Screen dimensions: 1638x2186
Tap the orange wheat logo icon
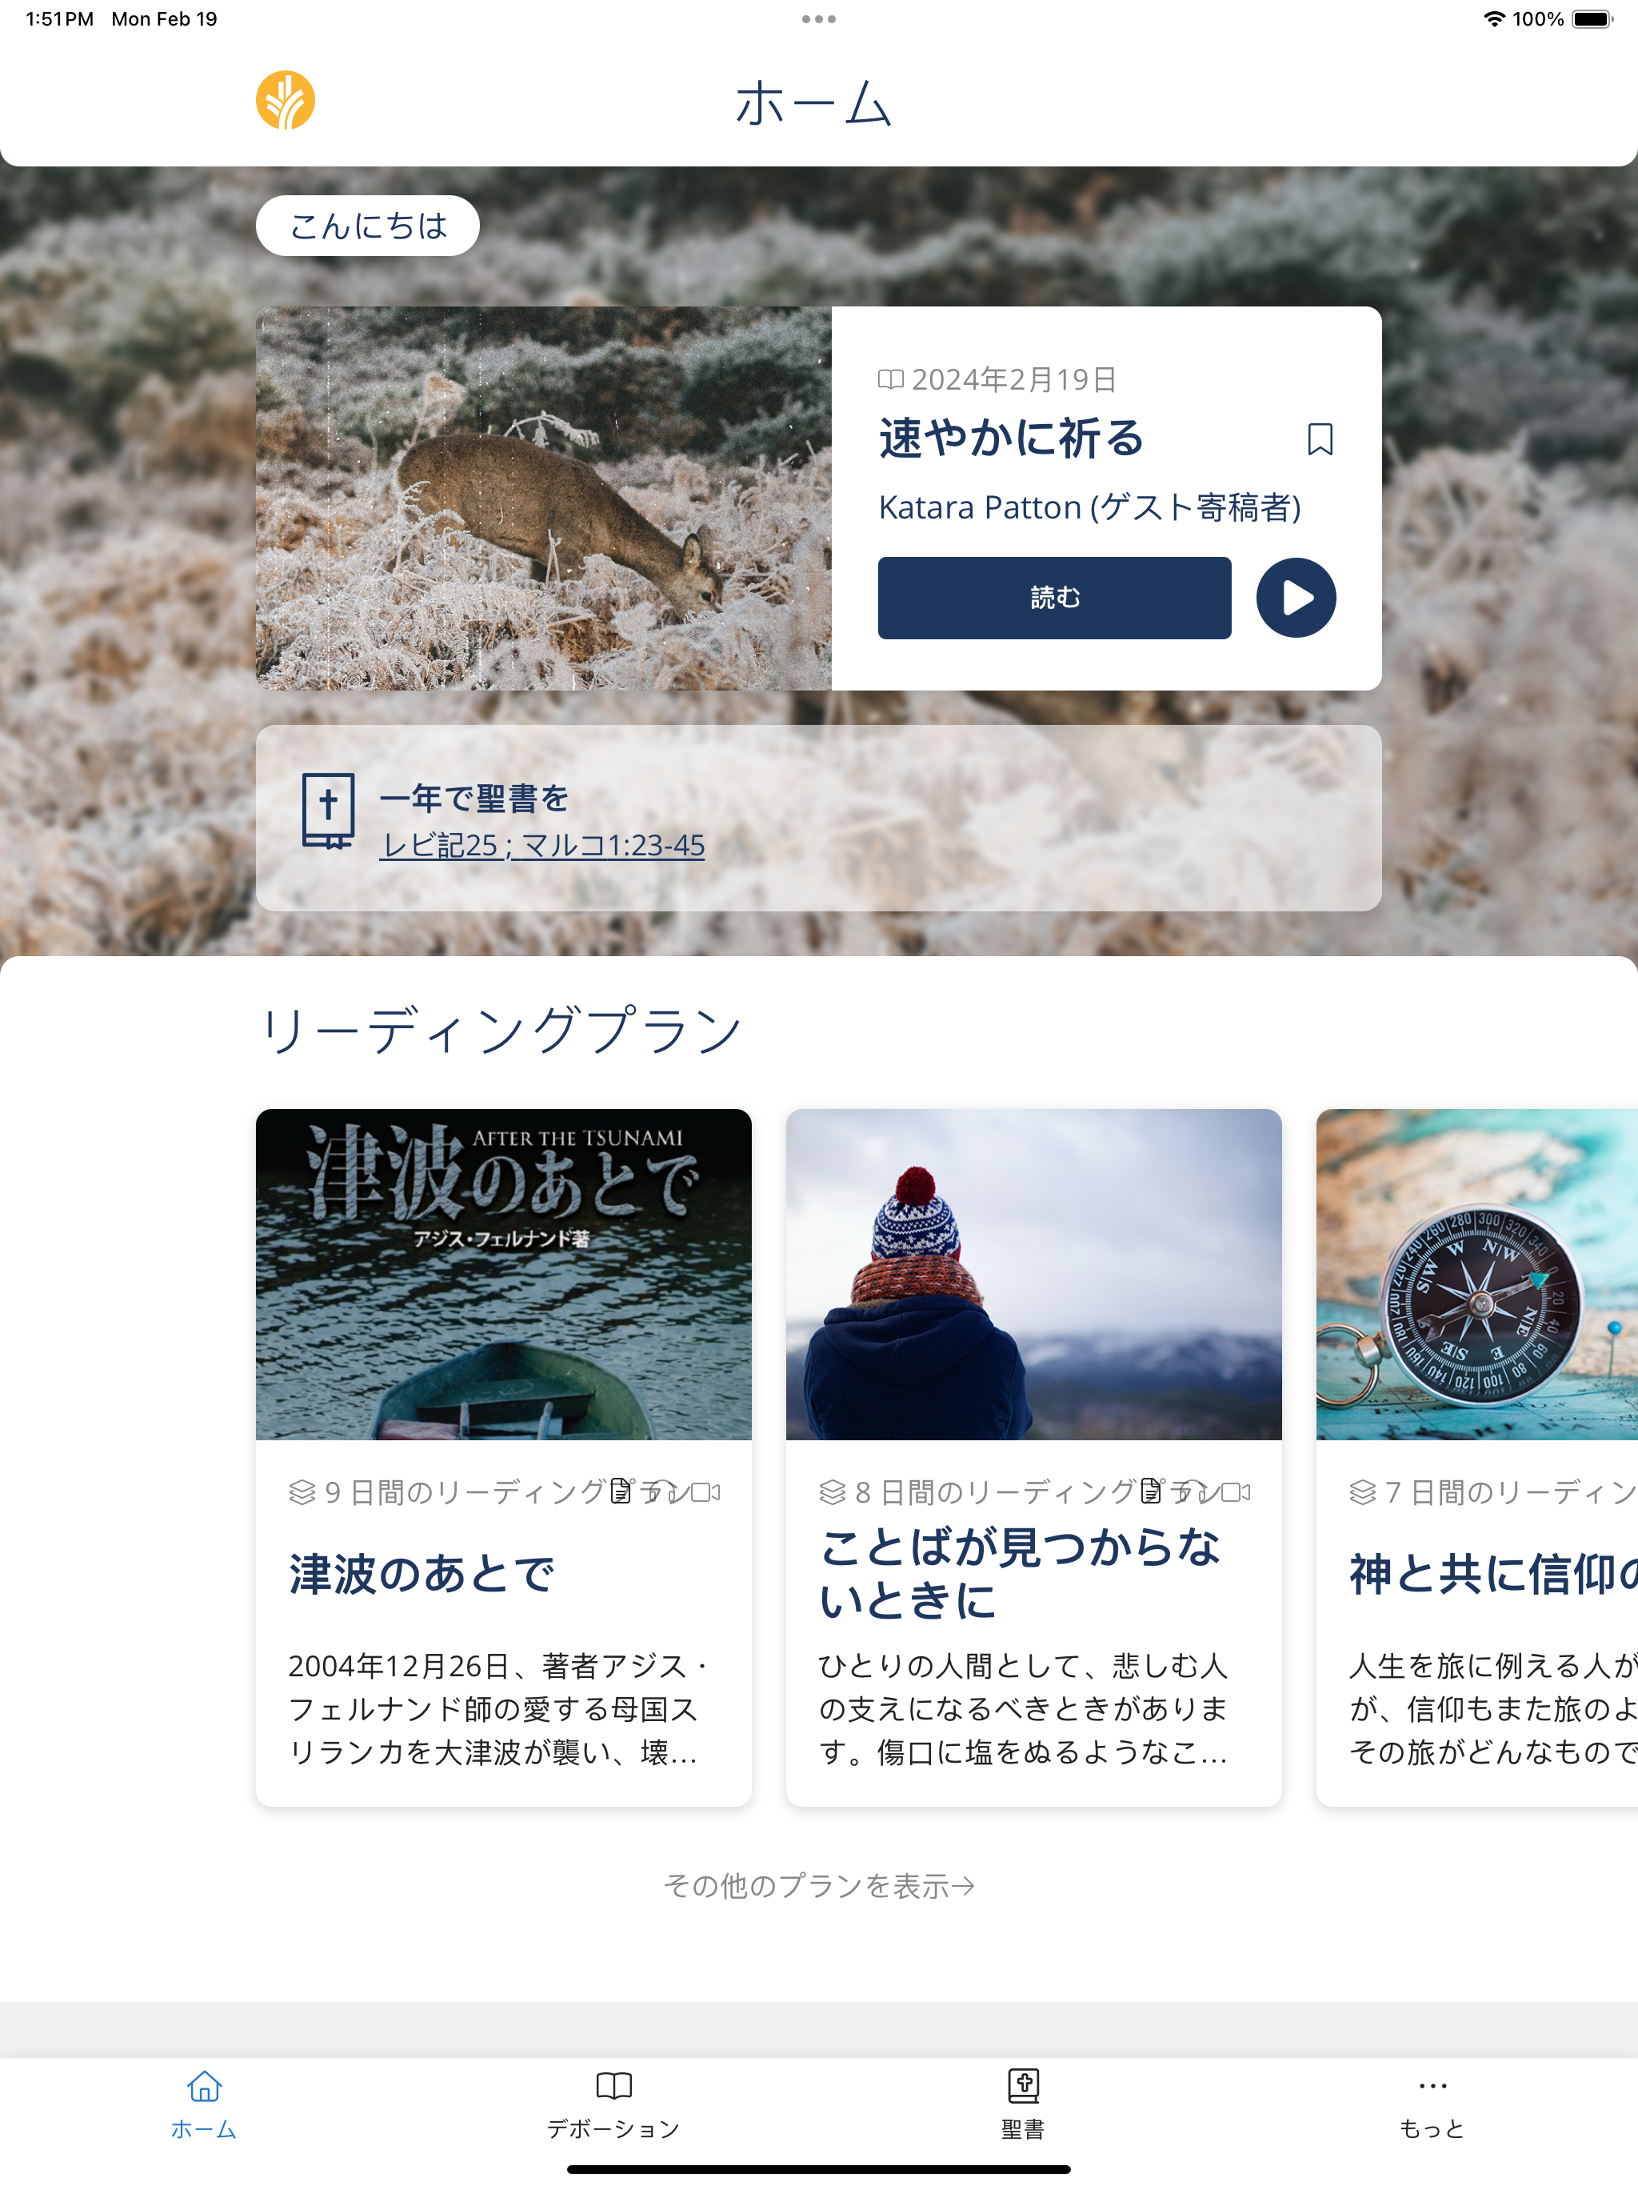tap(286, 101)
